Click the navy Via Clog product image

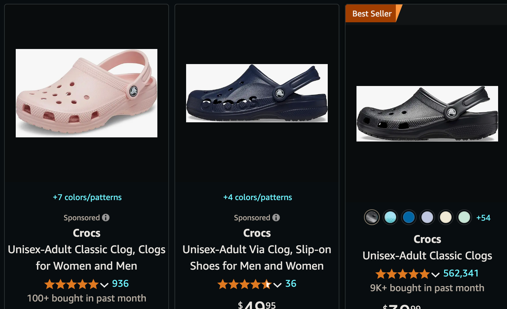coord(257,93)
